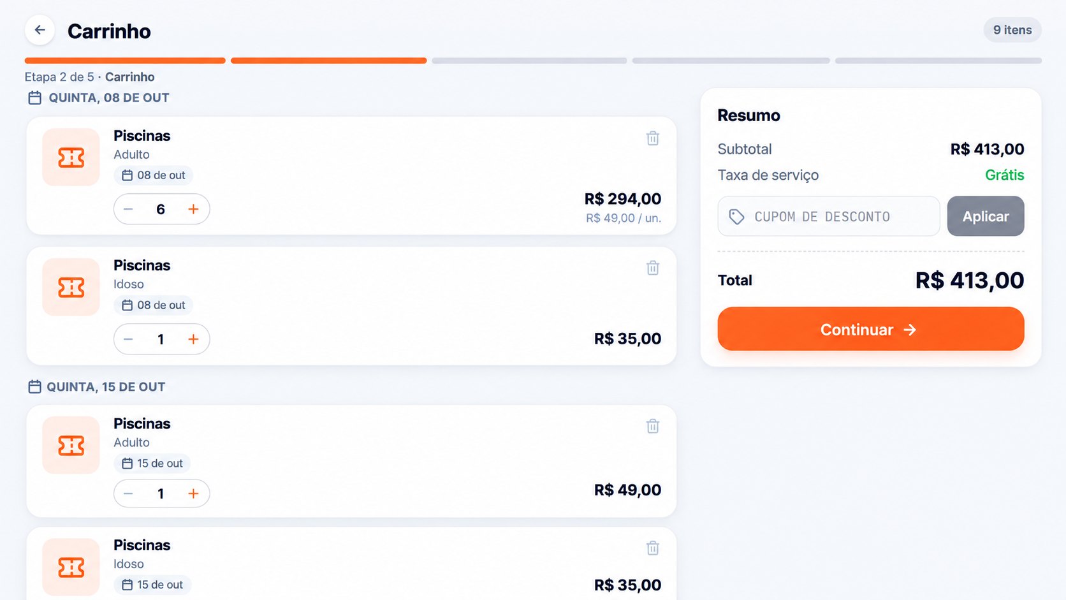Click the Cupom de desconto input field
Image resolution: width=1066 pixels, height=600 pixels.
point(828,216)
